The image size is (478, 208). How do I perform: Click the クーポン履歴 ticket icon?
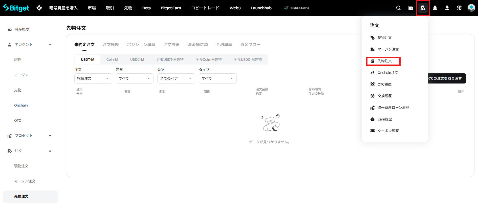click(373, 131)
